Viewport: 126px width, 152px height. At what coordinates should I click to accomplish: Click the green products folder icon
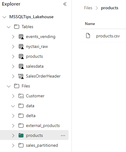21,135
